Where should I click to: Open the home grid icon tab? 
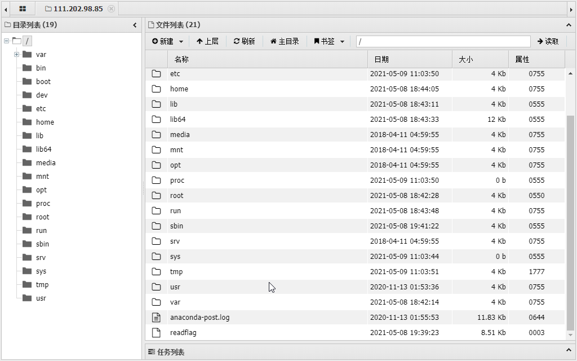[x=23, y=8]
